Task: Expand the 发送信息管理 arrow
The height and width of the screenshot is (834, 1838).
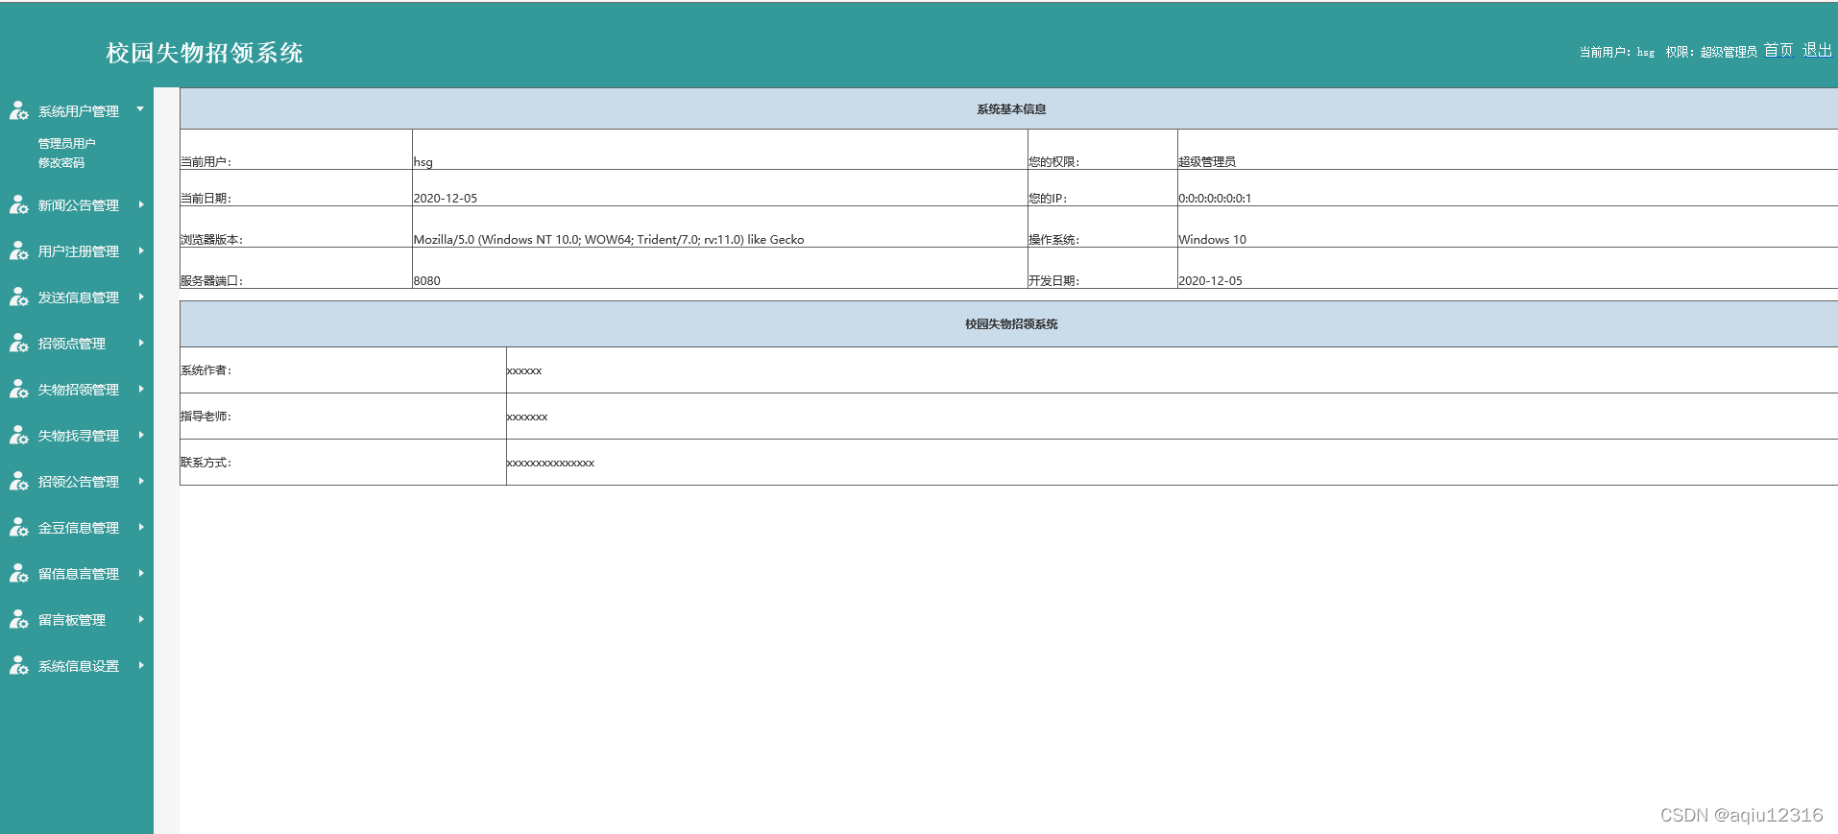Action: point(141,297)
